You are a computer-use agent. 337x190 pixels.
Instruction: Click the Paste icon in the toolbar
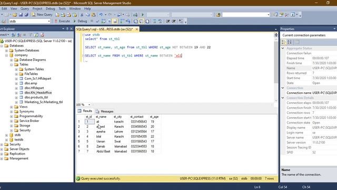point(94,15)
